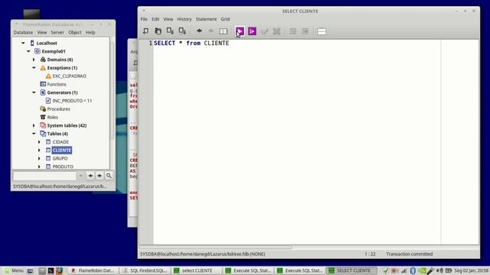The width and height of the screenshot is (490, 275).
Task: Open the View menu in SQL editor
Action: tap(168, 19)
